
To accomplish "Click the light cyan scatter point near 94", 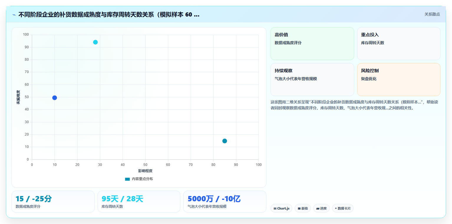I will click(95, 42).
